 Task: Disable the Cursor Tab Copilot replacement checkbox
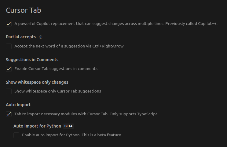tap(9, 24)
